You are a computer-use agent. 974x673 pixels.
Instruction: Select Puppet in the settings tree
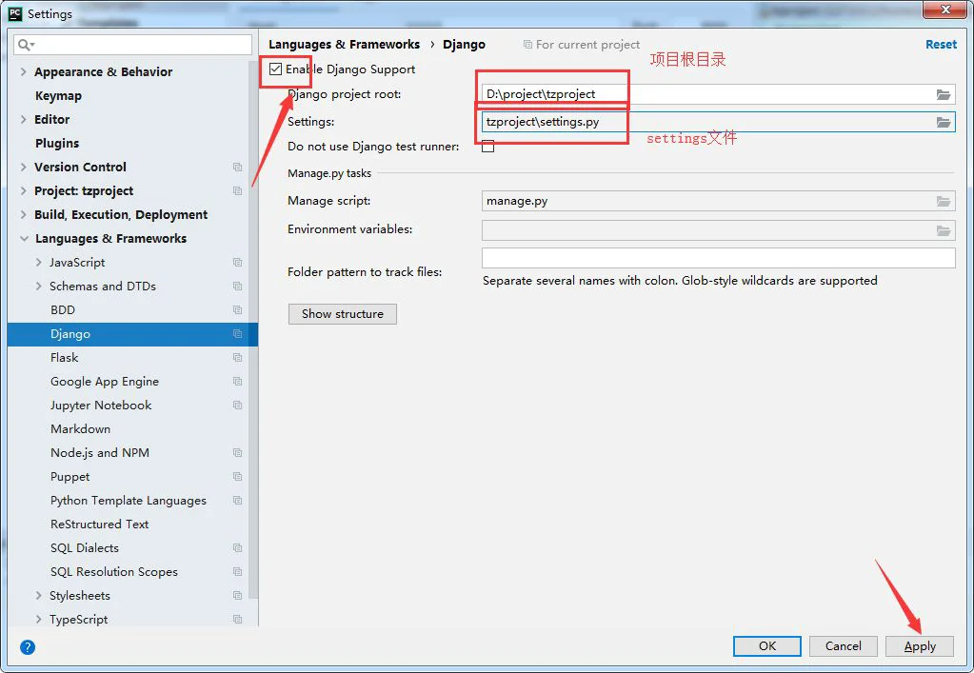coord(70,476)
